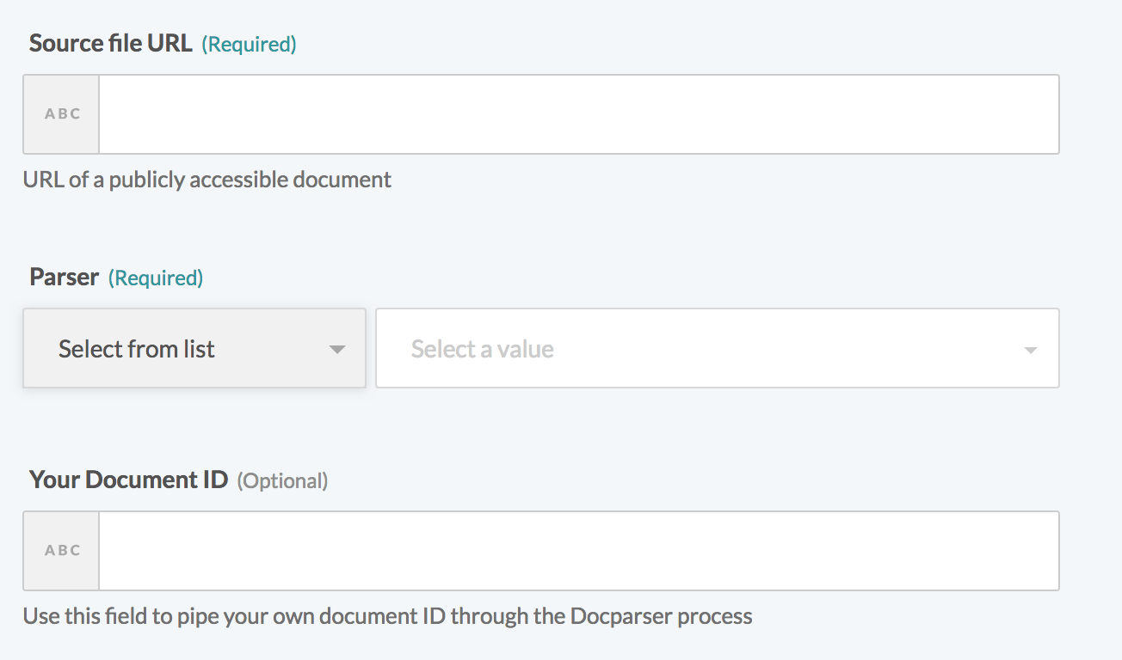This screenshot has height=660, width=1122.
Task: Click the Optional tag next to Your Document ID
Action: pyautogui.click(x=282, y=480)
